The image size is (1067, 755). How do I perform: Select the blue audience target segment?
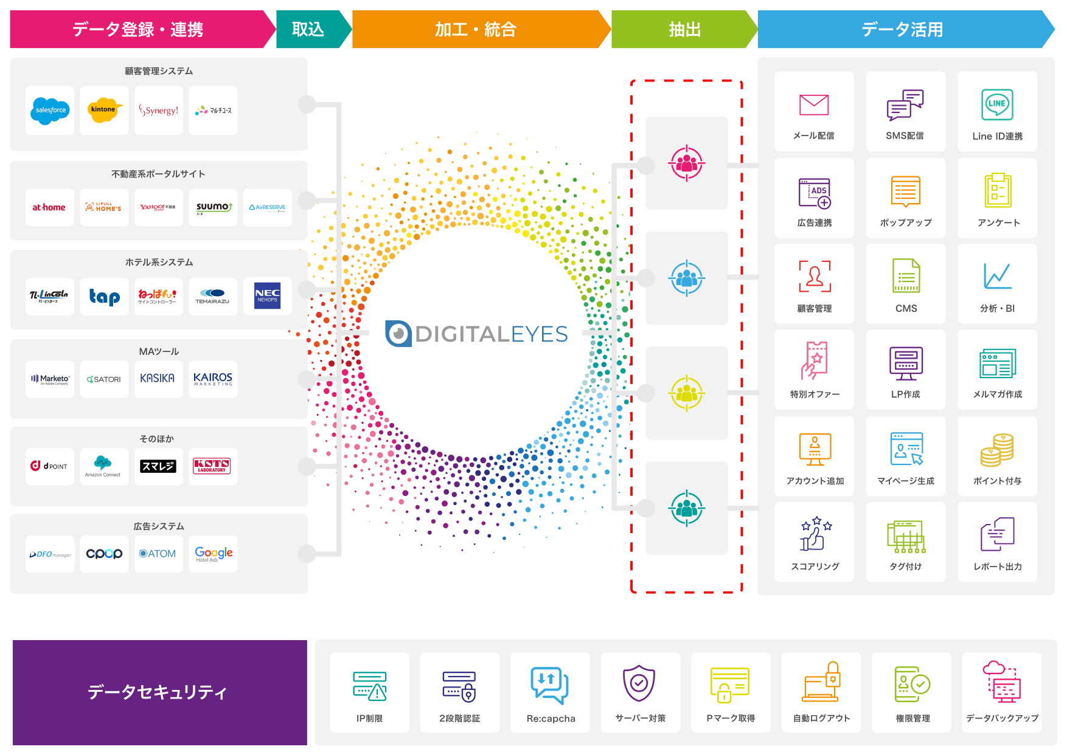[687, 278]
